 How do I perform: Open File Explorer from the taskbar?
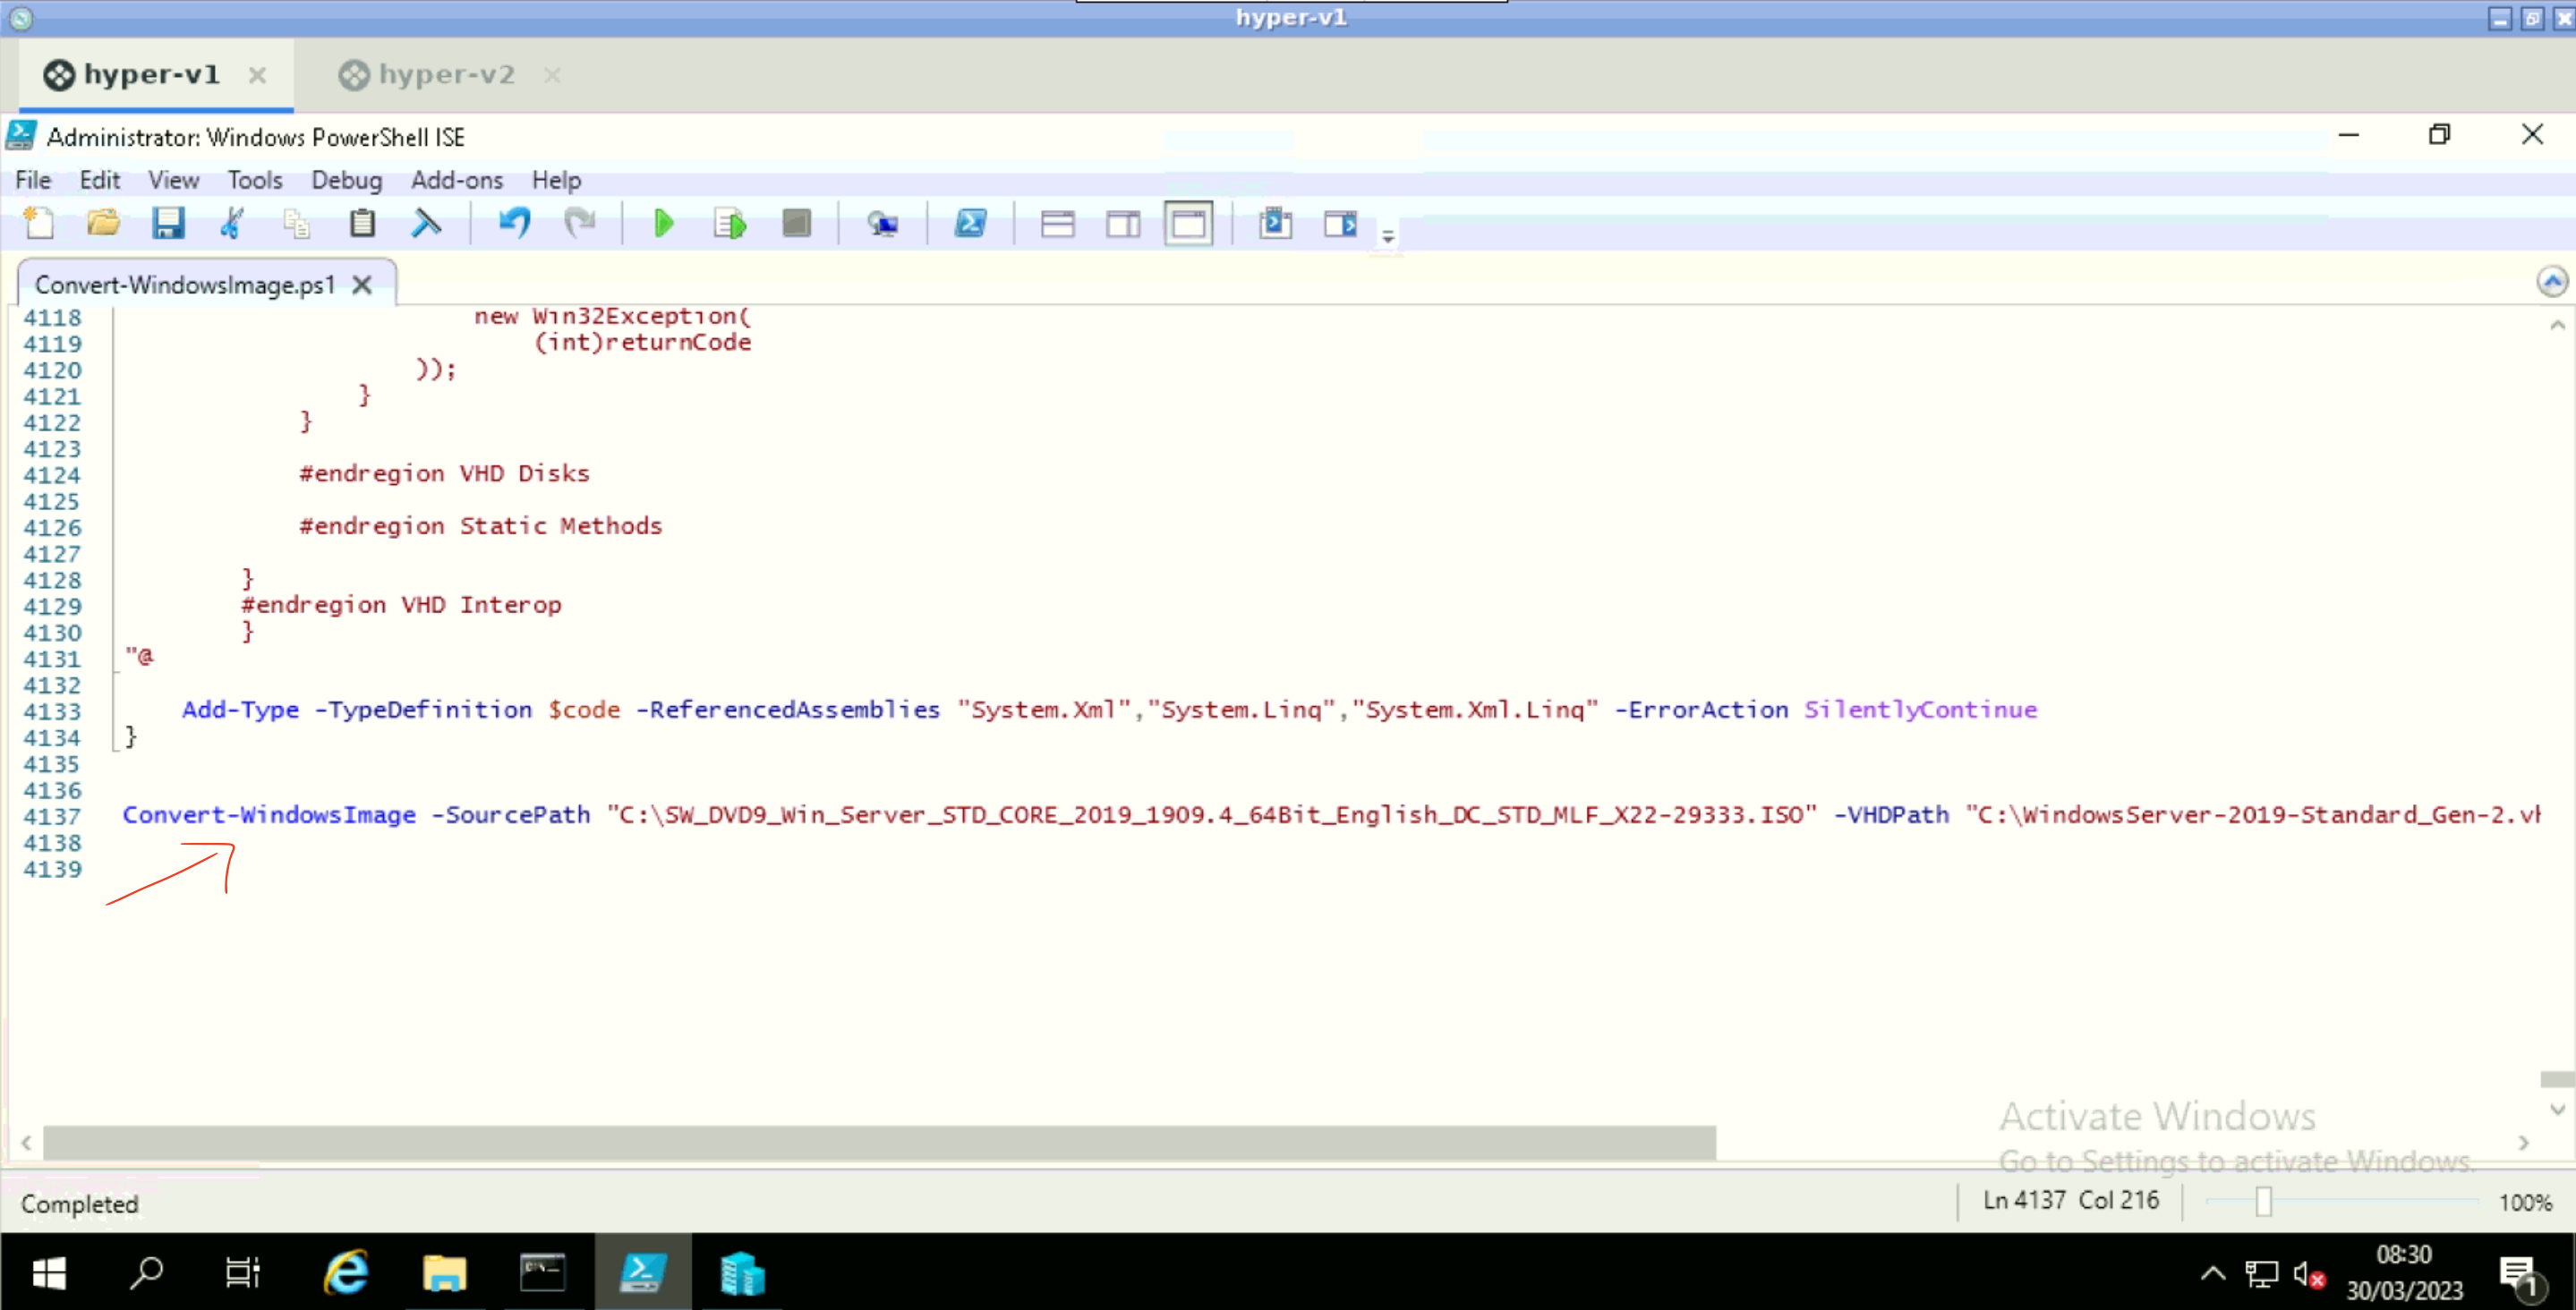click(x=444, y=1273)
